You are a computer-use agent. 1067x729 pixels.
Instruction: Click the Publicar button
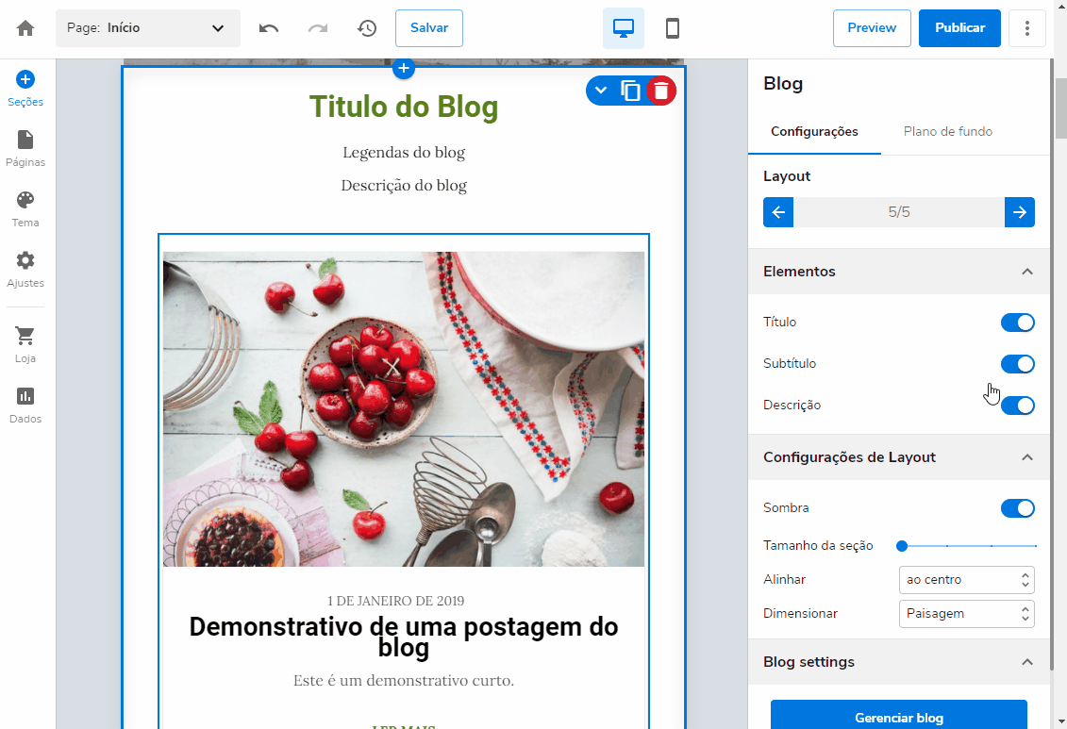pyautogui.click(x=959, y=28)
